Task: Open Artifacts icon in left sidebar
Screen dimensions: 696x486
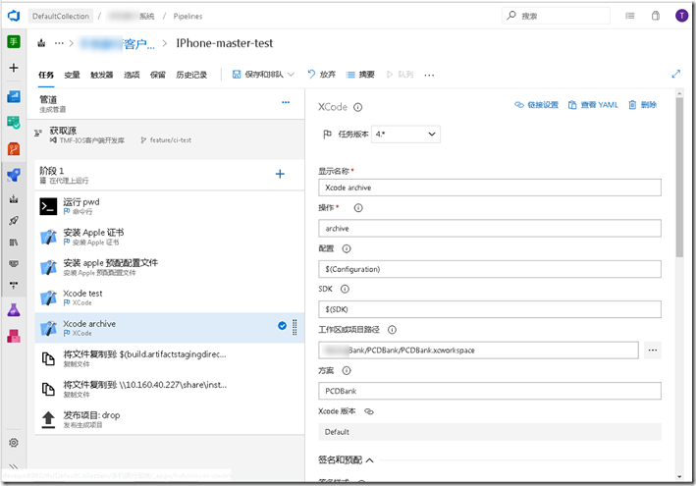Action: [14, 336]
